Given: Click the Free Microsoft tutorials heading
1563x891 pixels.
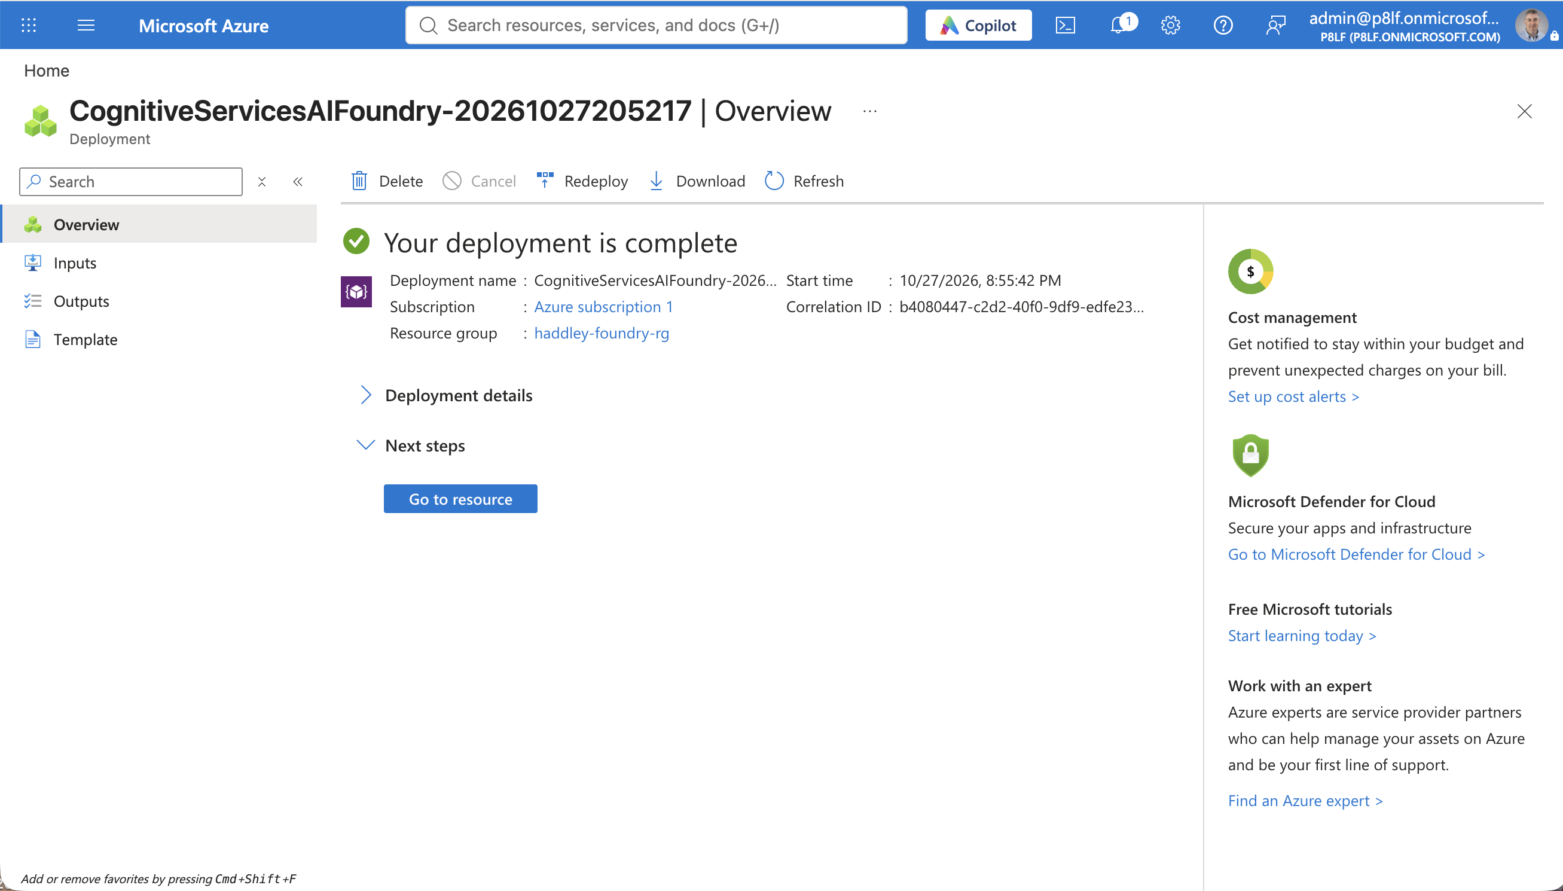Looking at the screenshot, I should coord(1309,609).
